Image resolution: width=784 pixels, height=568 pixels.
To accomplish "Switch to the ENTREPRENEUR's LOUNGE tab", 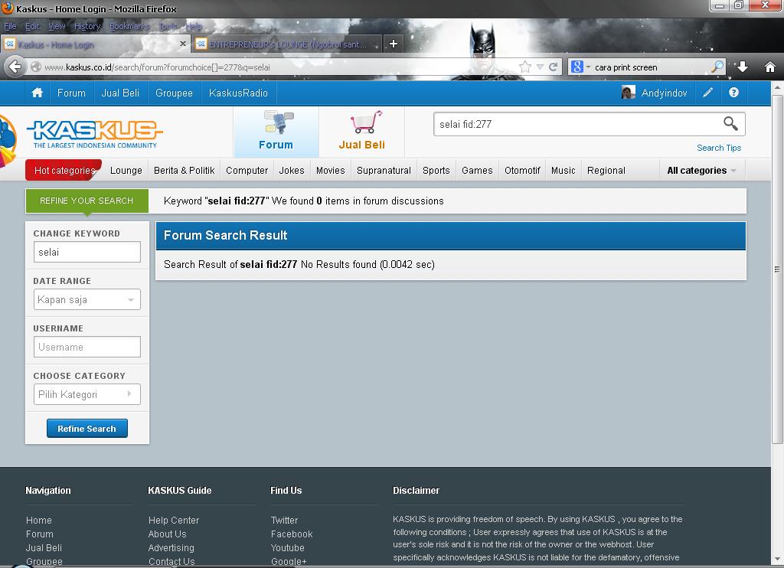I will [x=287, y=44].
